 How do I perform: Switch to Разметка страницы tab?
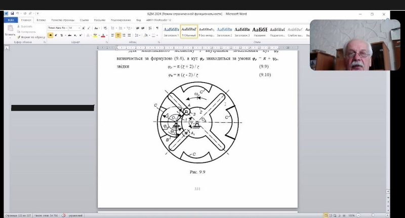pos(63,20)
